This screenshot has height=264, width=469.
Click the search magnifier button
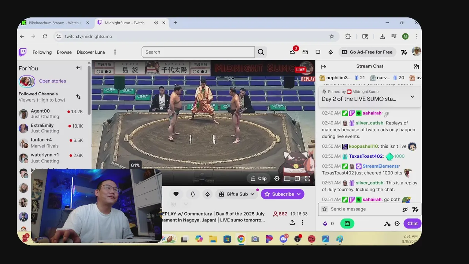261,52
